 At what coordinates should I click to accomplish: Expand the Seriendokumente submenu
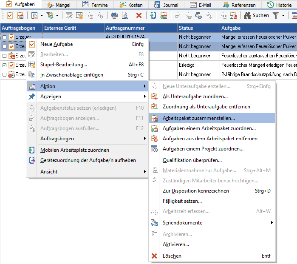click(x=212, y=223)
